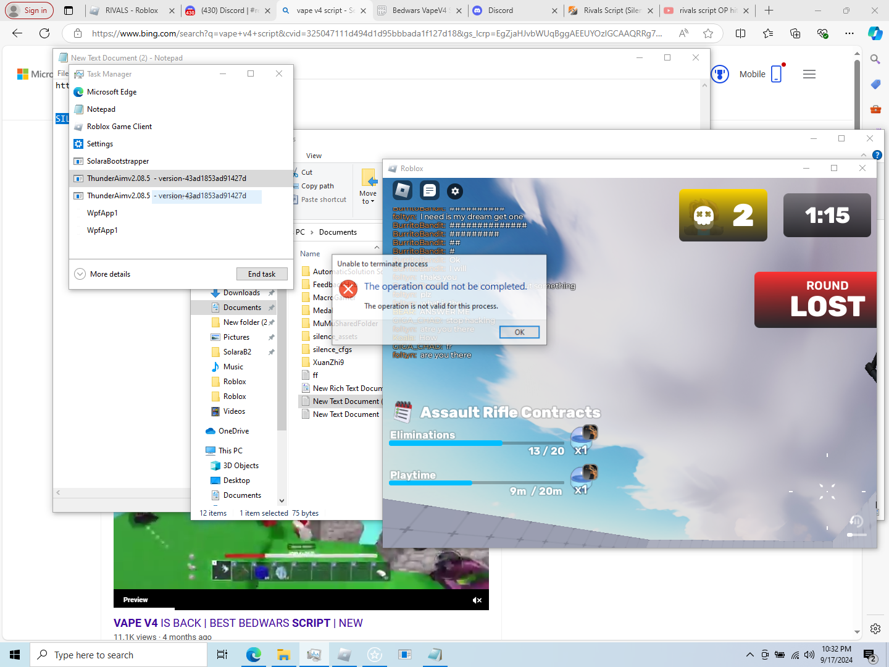Image resolution: width=889 pixels, height=667 pixels.
Task: Open Edge Collections icon
Action: tap(795, 33)
